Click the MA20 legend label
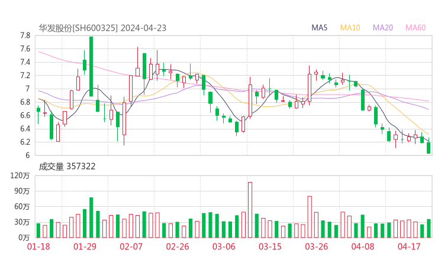The width and height of the screenshot is (438, 260). point(383,28)
